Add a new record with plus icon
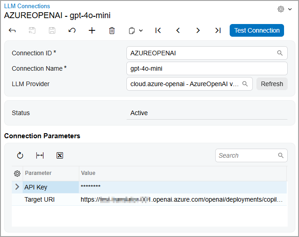Screen dimensions: 299x237 92,30
